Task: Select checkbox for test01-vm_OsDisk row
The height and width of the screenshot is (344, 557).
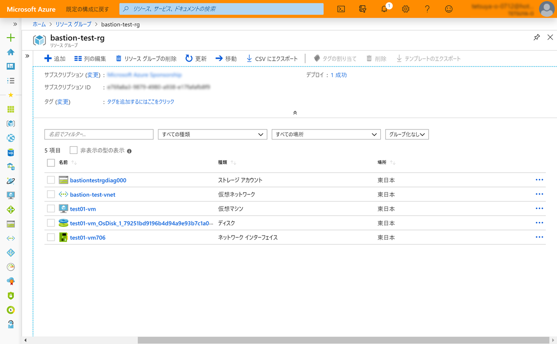Action: coord(51,223)
